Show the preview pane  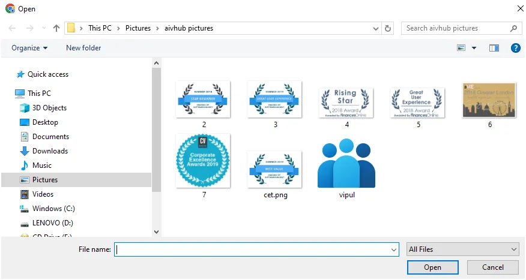pos(494,48)
